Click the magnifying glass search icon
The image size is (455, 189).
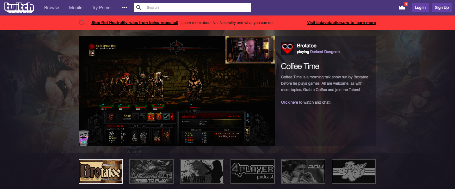(x=139, y=8)
